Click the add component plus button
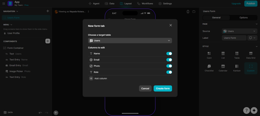This screenshot has width=260, height=116. point(48,41)
